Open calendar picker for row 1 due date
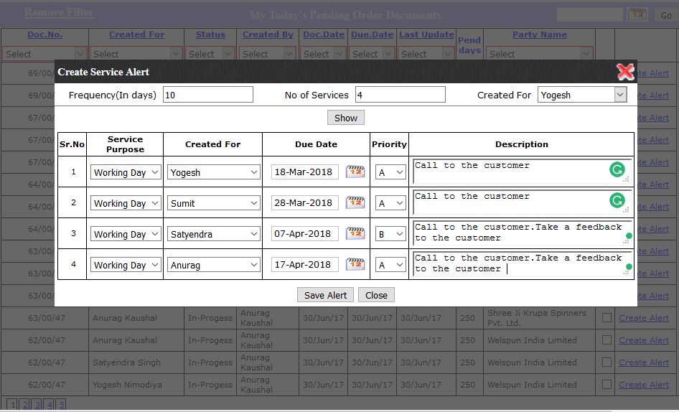679x412 pixels. tap(355, 172)
